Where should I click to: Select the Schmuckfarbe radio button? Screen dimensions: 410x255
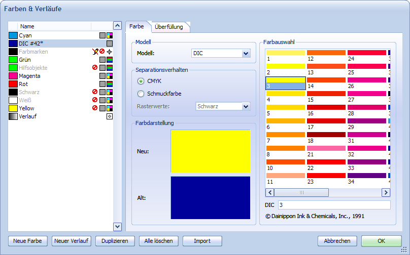tap(141, 93)
